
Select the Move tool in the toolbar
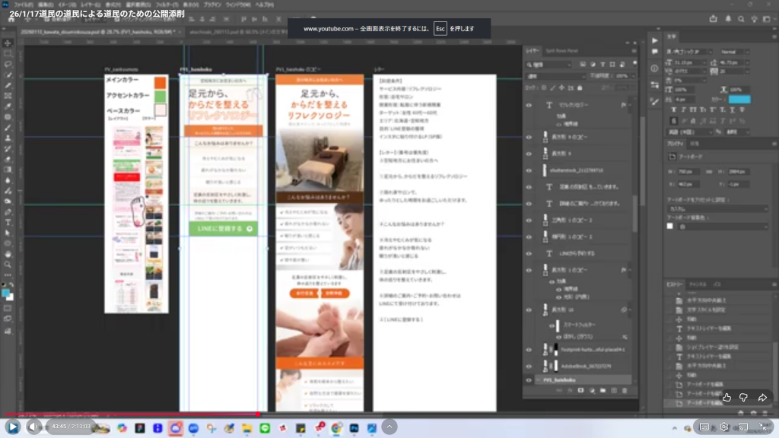coord(8,43)
